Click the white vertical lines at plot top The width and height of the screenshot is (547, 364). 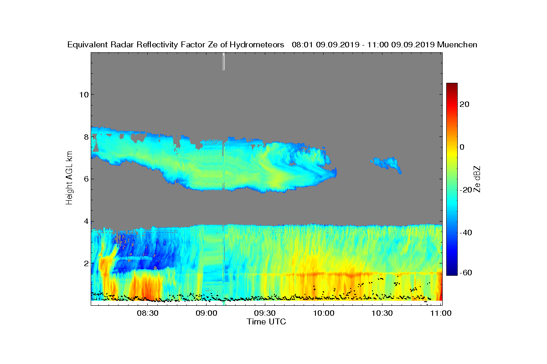click(224, 61)
